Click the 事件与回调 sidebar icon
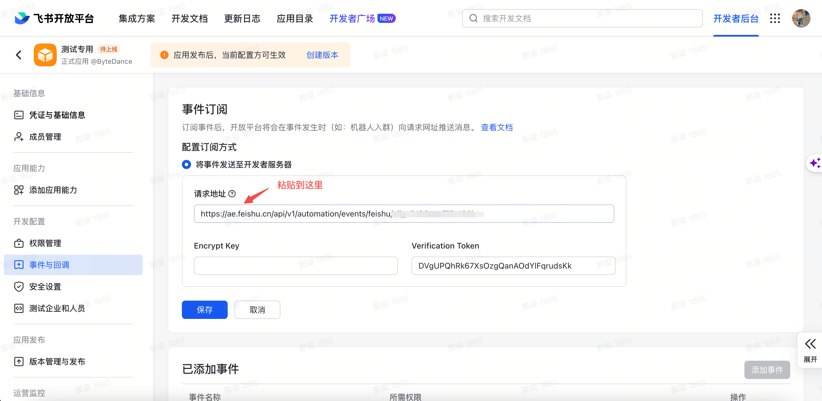The image size is (822, 401). tap(19, 265)
